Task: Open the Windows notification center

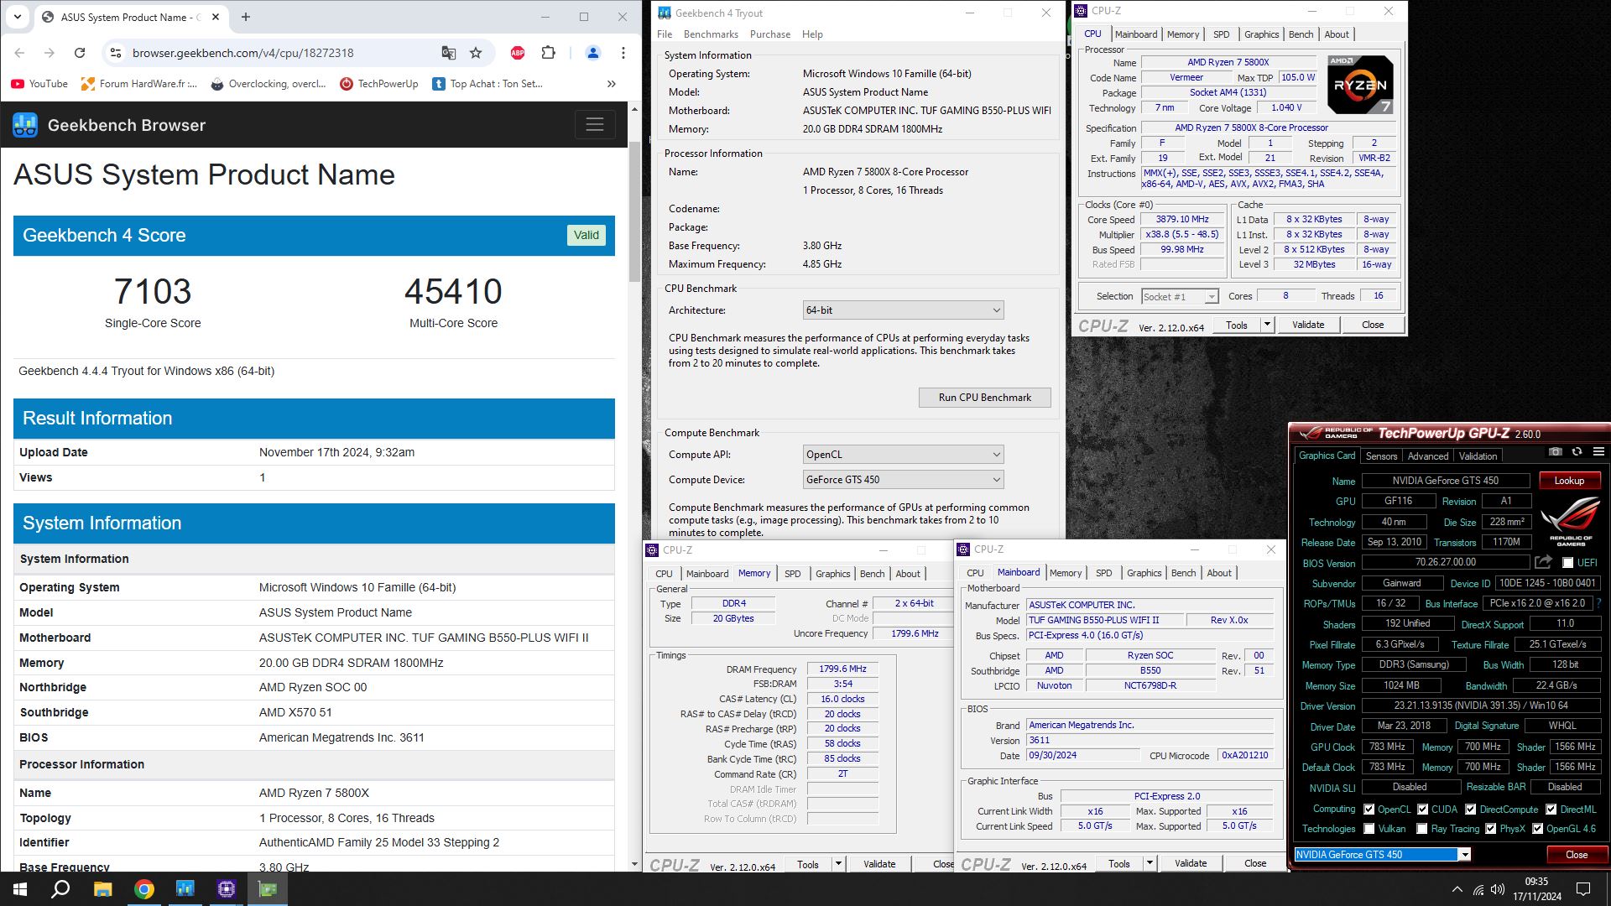Action: tap(1583, 889)
